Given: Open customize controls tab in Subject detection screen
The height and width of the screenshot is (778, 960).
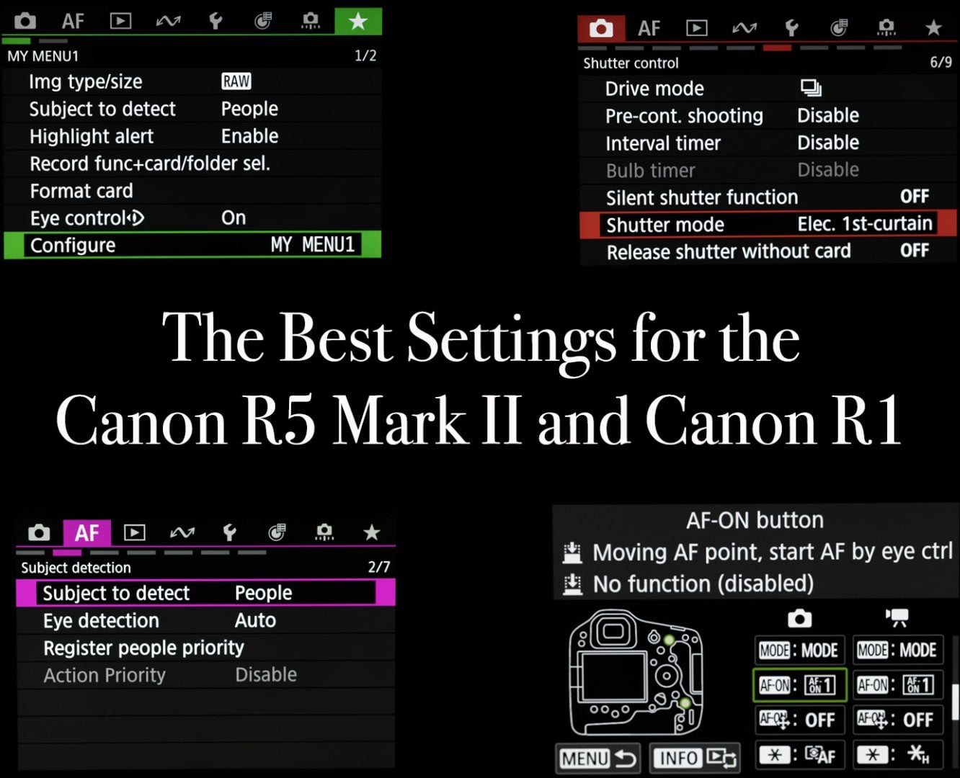Looking at the screenshot, I should tap(324, 532).
